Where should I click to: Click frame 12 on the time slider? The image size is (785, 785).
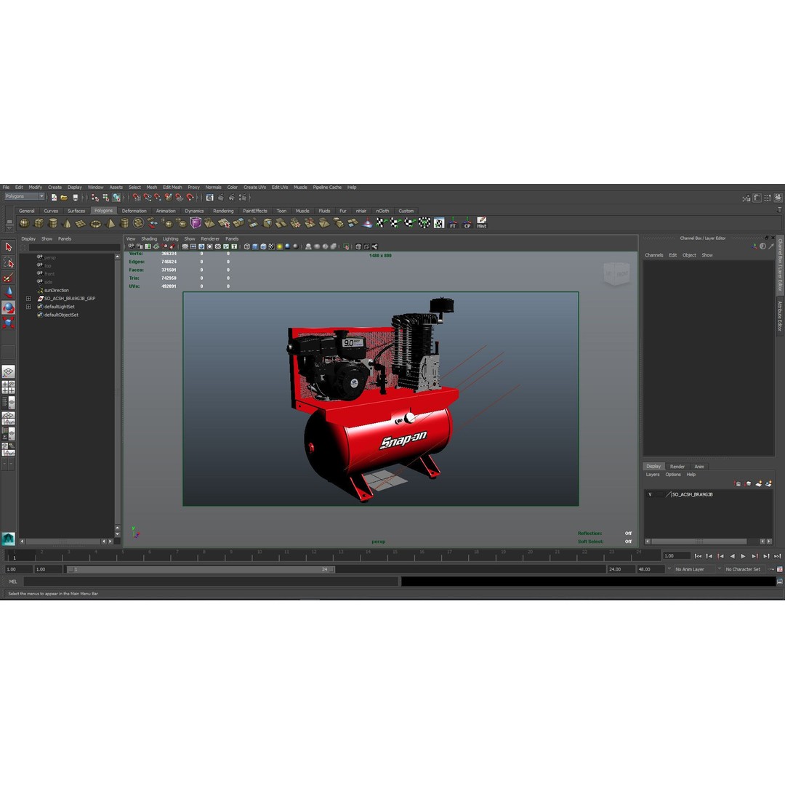coord(313,555)
